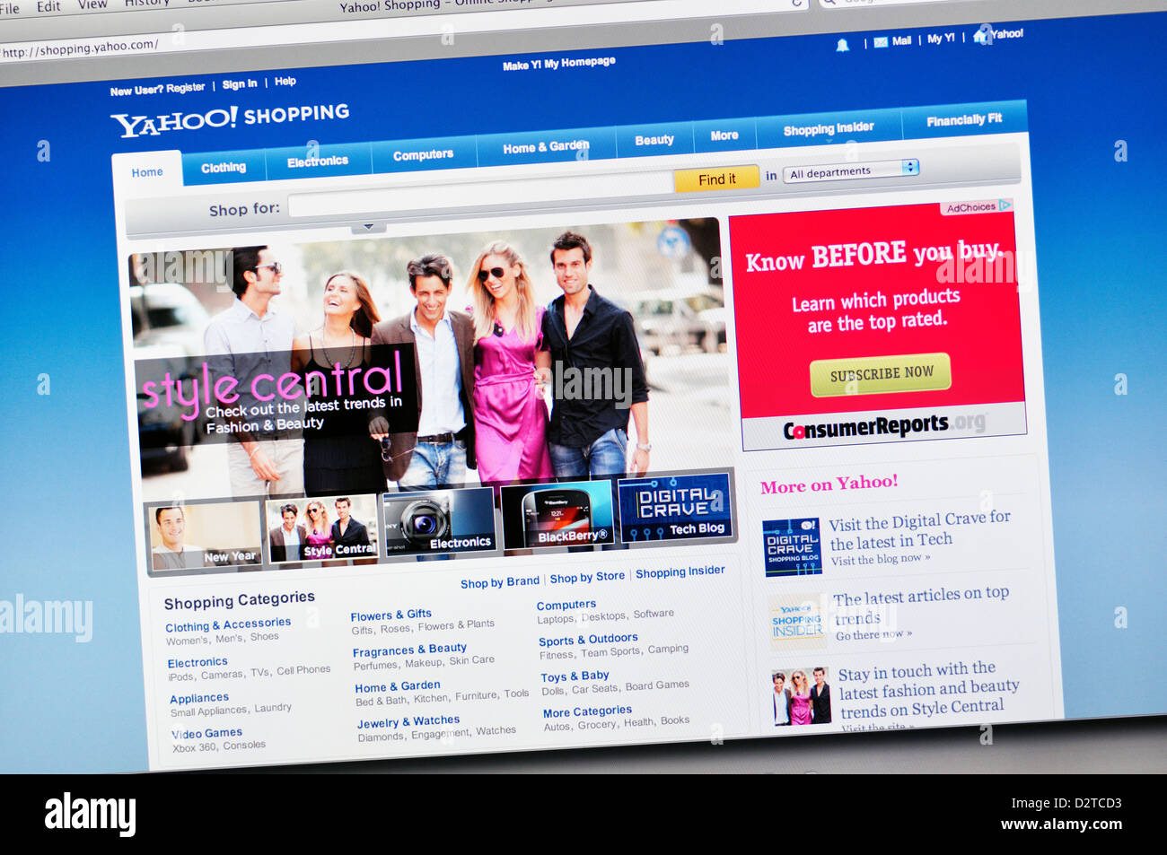
Task: Click the Style Central thumbnail
Action: 321,530
